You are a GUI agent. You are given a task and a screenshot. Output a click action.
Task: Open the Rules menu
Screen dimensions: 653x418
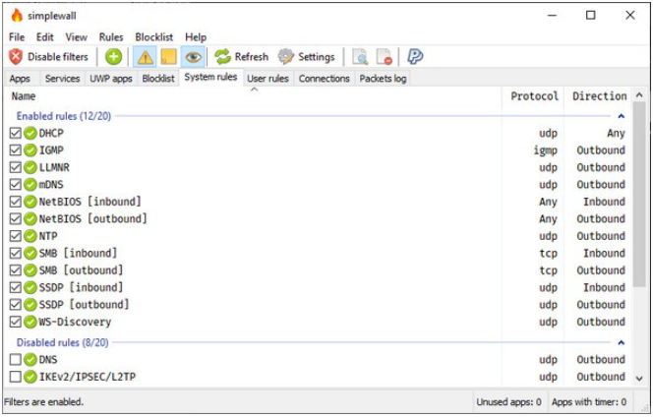(x=111, y=37)
